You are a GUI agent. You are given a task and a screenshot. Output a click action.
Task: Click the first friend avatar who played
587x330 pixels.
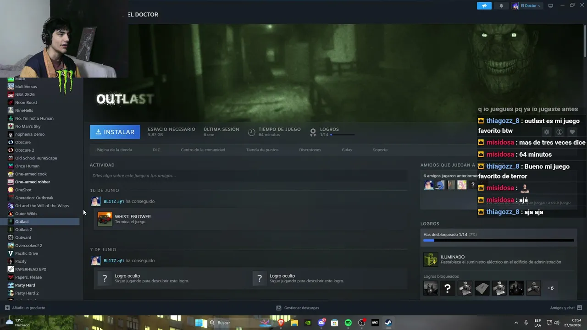pos(428,185)
